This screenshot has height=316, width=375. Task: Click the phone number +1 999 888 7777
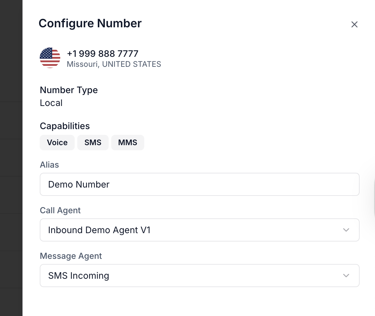[103, 54]
